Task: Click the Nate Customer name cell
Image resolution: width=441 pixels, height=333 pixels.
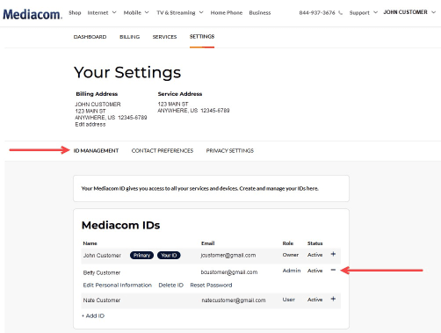Action: pos(102,300)
